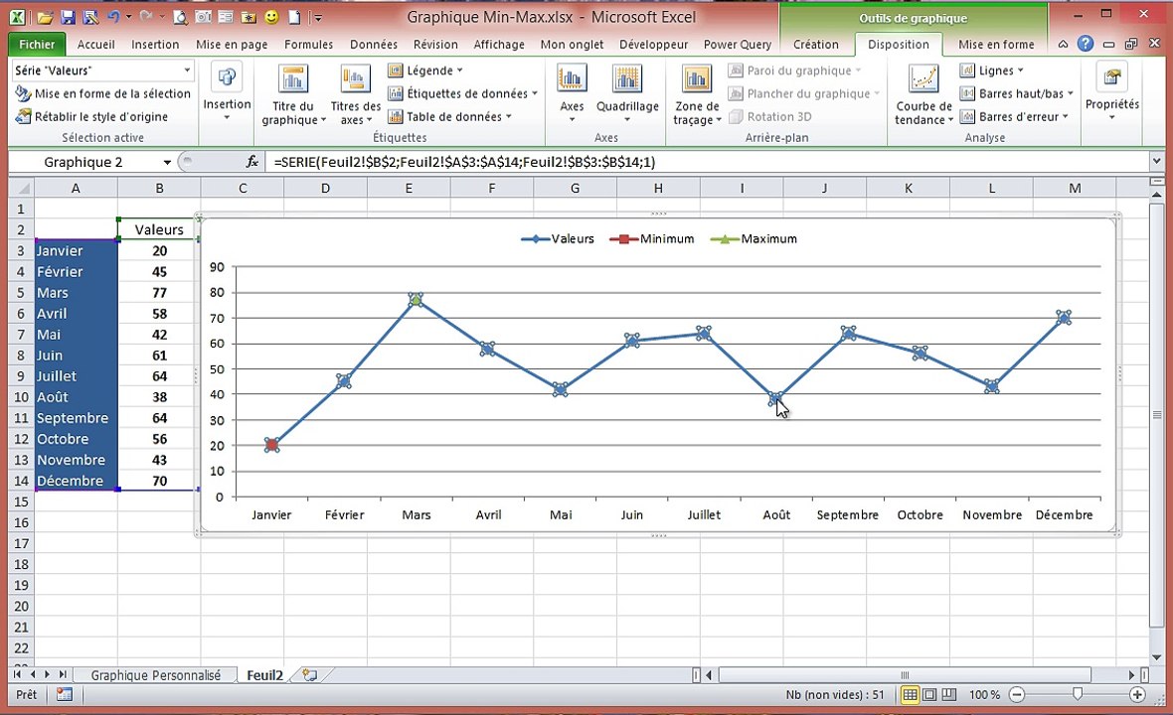The image size is (1173, 715).
Task: Click the zoom slider handle
Action: pyautogui.click(x=1078, y=695)
